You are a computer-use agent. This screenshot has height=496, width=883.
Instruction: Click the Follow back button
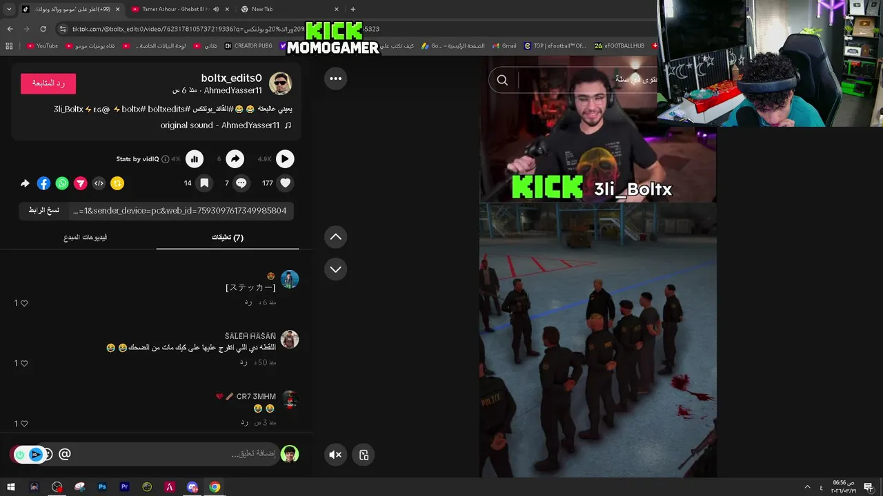[48, 83]
